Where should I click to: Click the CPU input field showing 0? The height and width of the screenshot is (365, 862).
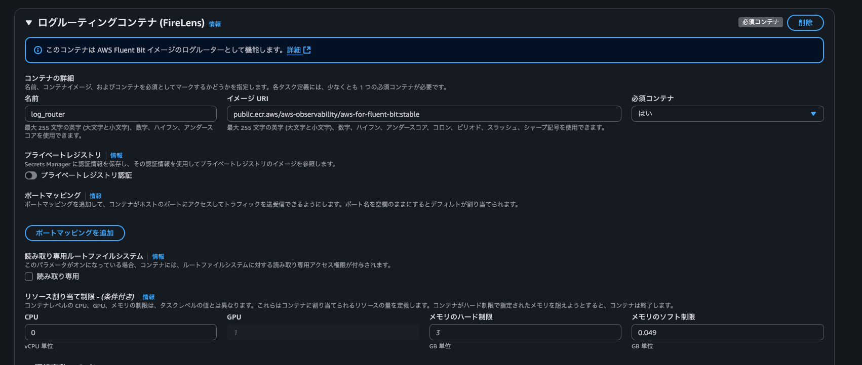tap(121, 332)
